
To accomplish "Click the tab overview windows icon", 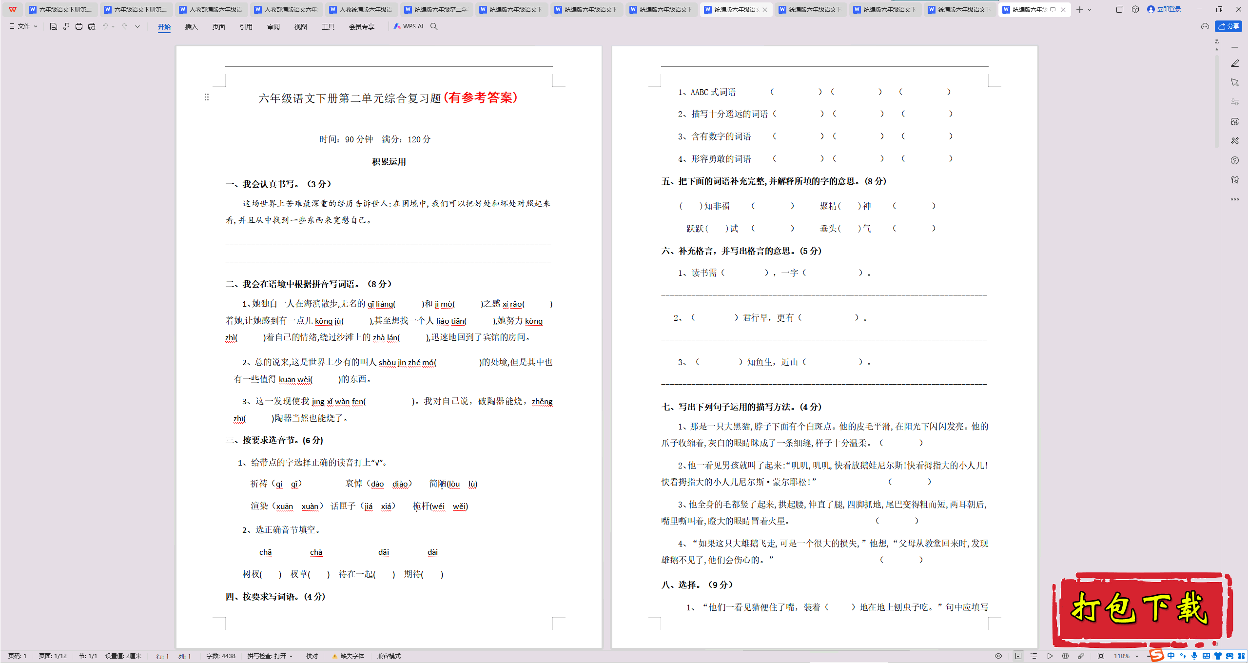I will click(1120, 9).
